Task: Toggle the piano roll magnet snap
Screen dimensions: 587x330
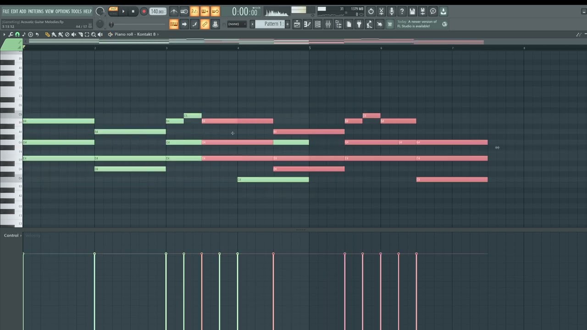Action: [x=17, y=34]
